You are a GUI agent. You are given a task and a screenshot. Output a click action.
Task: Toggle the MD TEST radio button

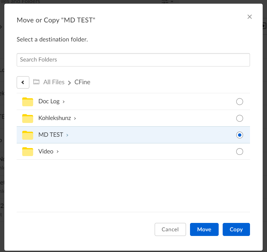[x=239, y=135]
